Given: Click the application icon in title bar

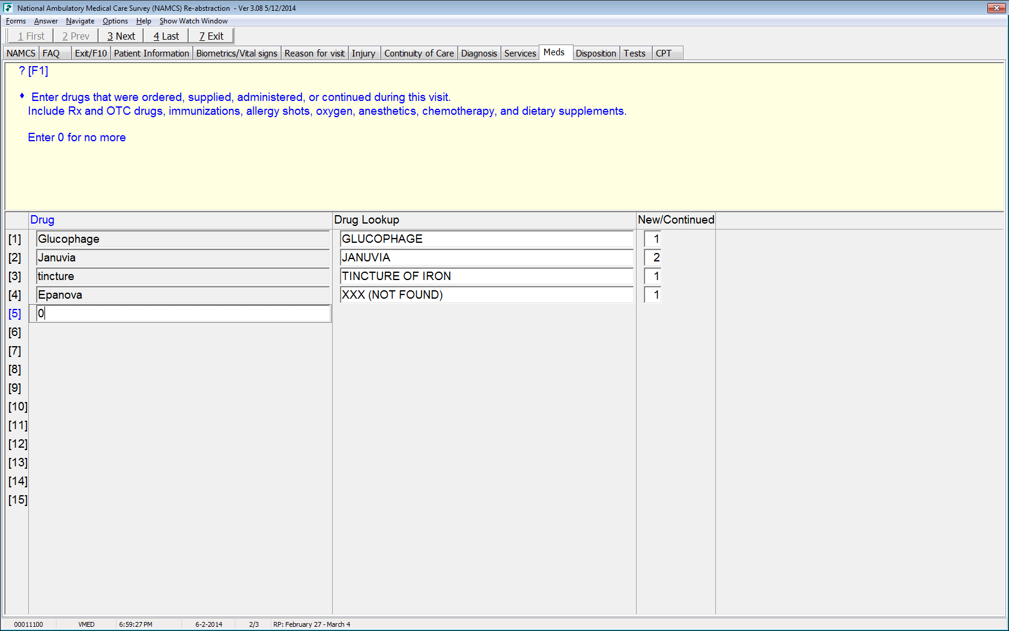Looking at the screenshot, I should click(x=8, y=8).
